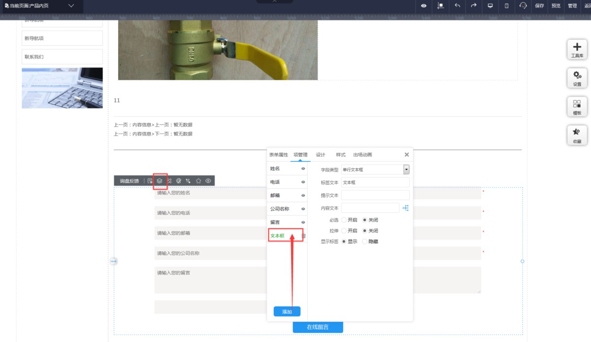Expand the current page selector dropdown
The height and width of the screenshot is (342, 591).
click(71, 6)
